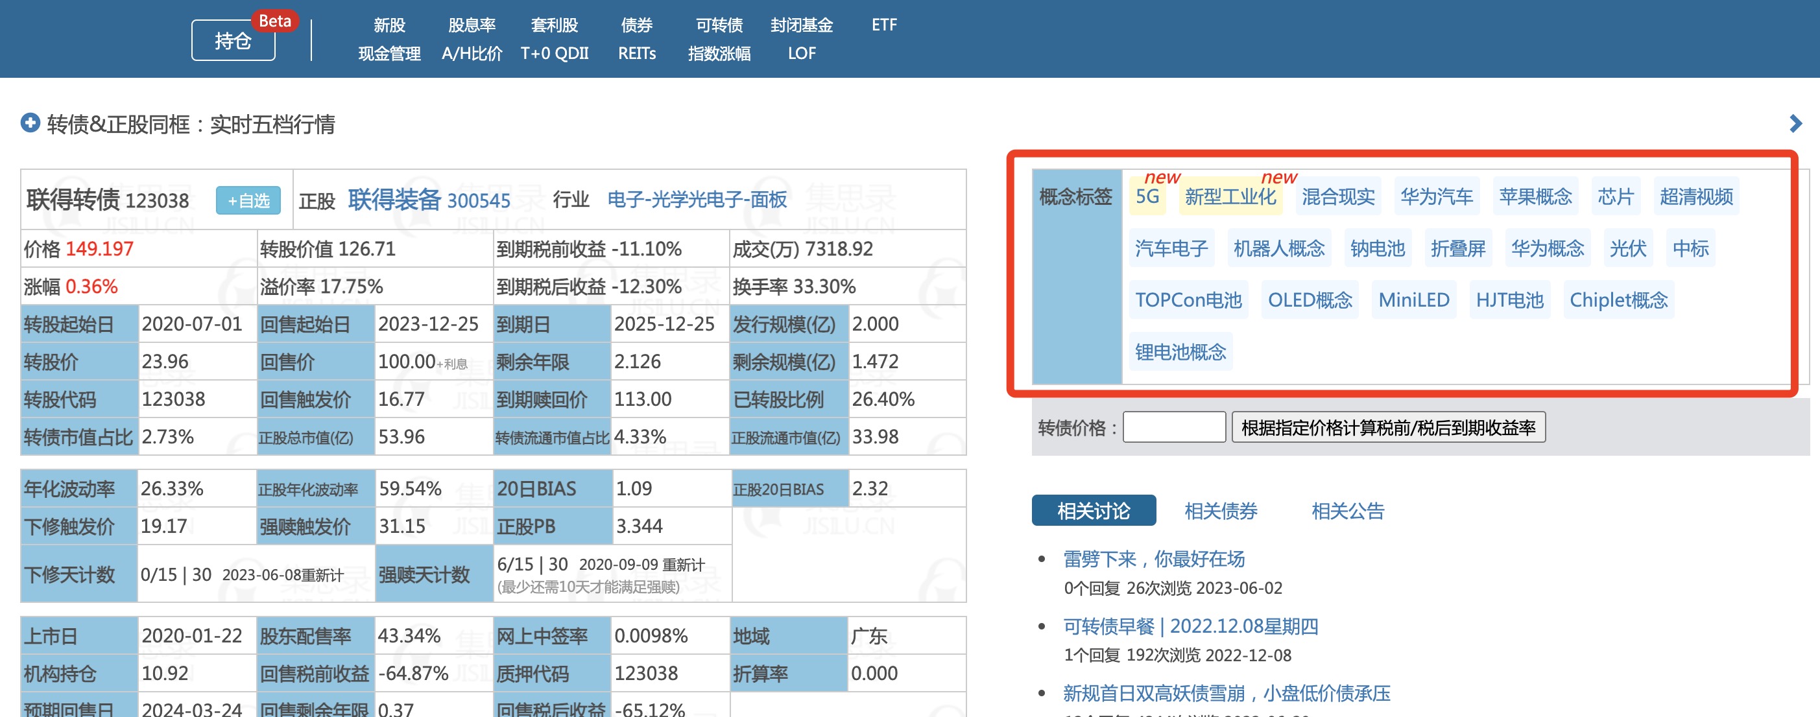Image resolution: width=1820 pixels, height=717 pixels.
Task: Select the Chiplet概念 tag
Action: click(x=1618, y=300)
